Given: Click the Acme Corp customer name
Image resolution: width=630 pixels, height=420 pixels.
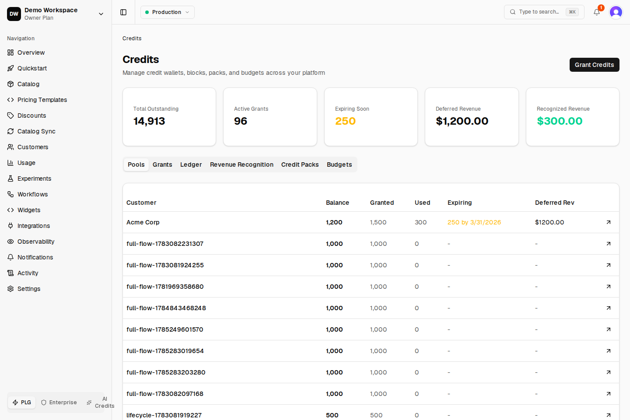Looking at the screenshot, I should pos(143,222).
